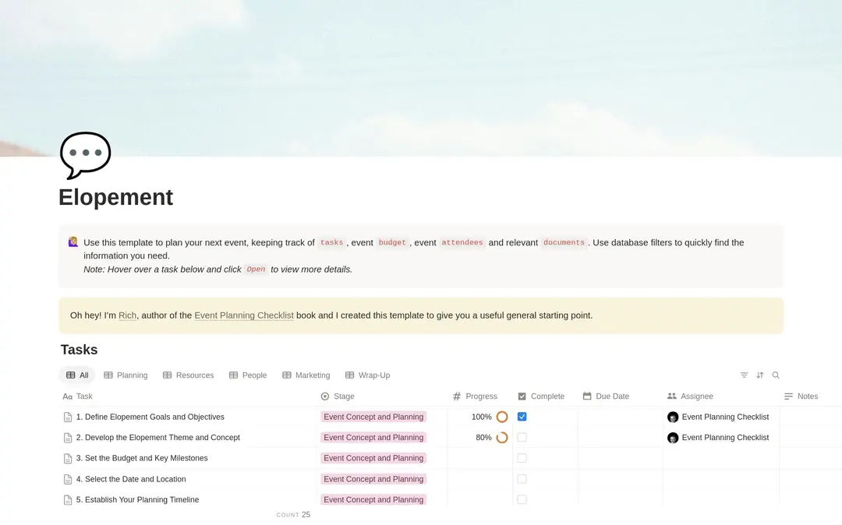
Task: Click Stage tag for Select the Date and Location
Action: 373,479
